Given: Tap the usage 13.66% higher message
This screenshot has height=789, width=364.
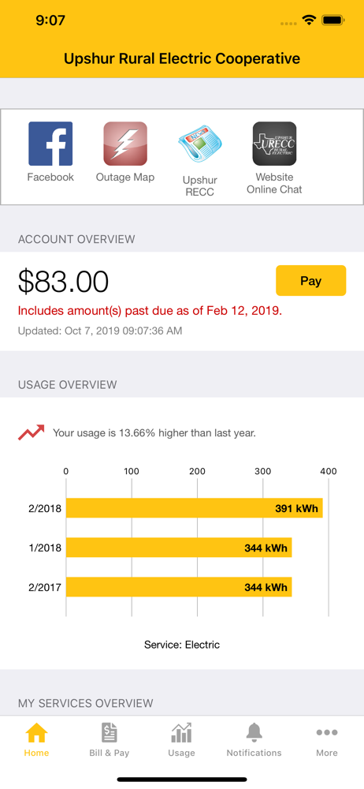Looking at the screenshot, I should tap(154, 432).
